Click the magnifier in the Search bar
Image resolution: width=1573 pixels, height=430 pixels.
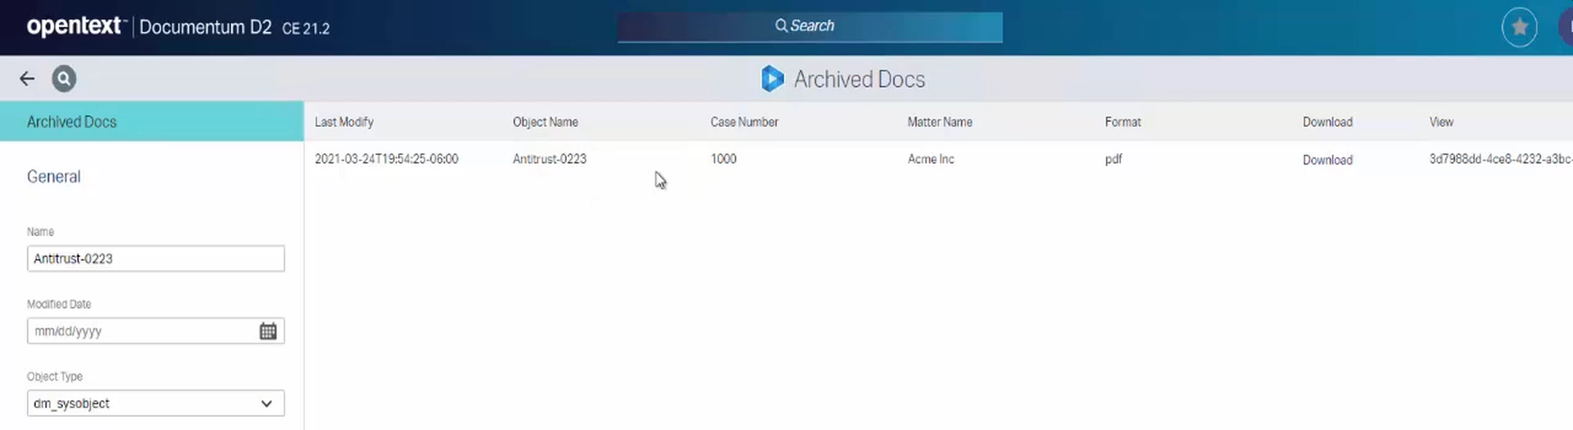[x=781, y=26]
